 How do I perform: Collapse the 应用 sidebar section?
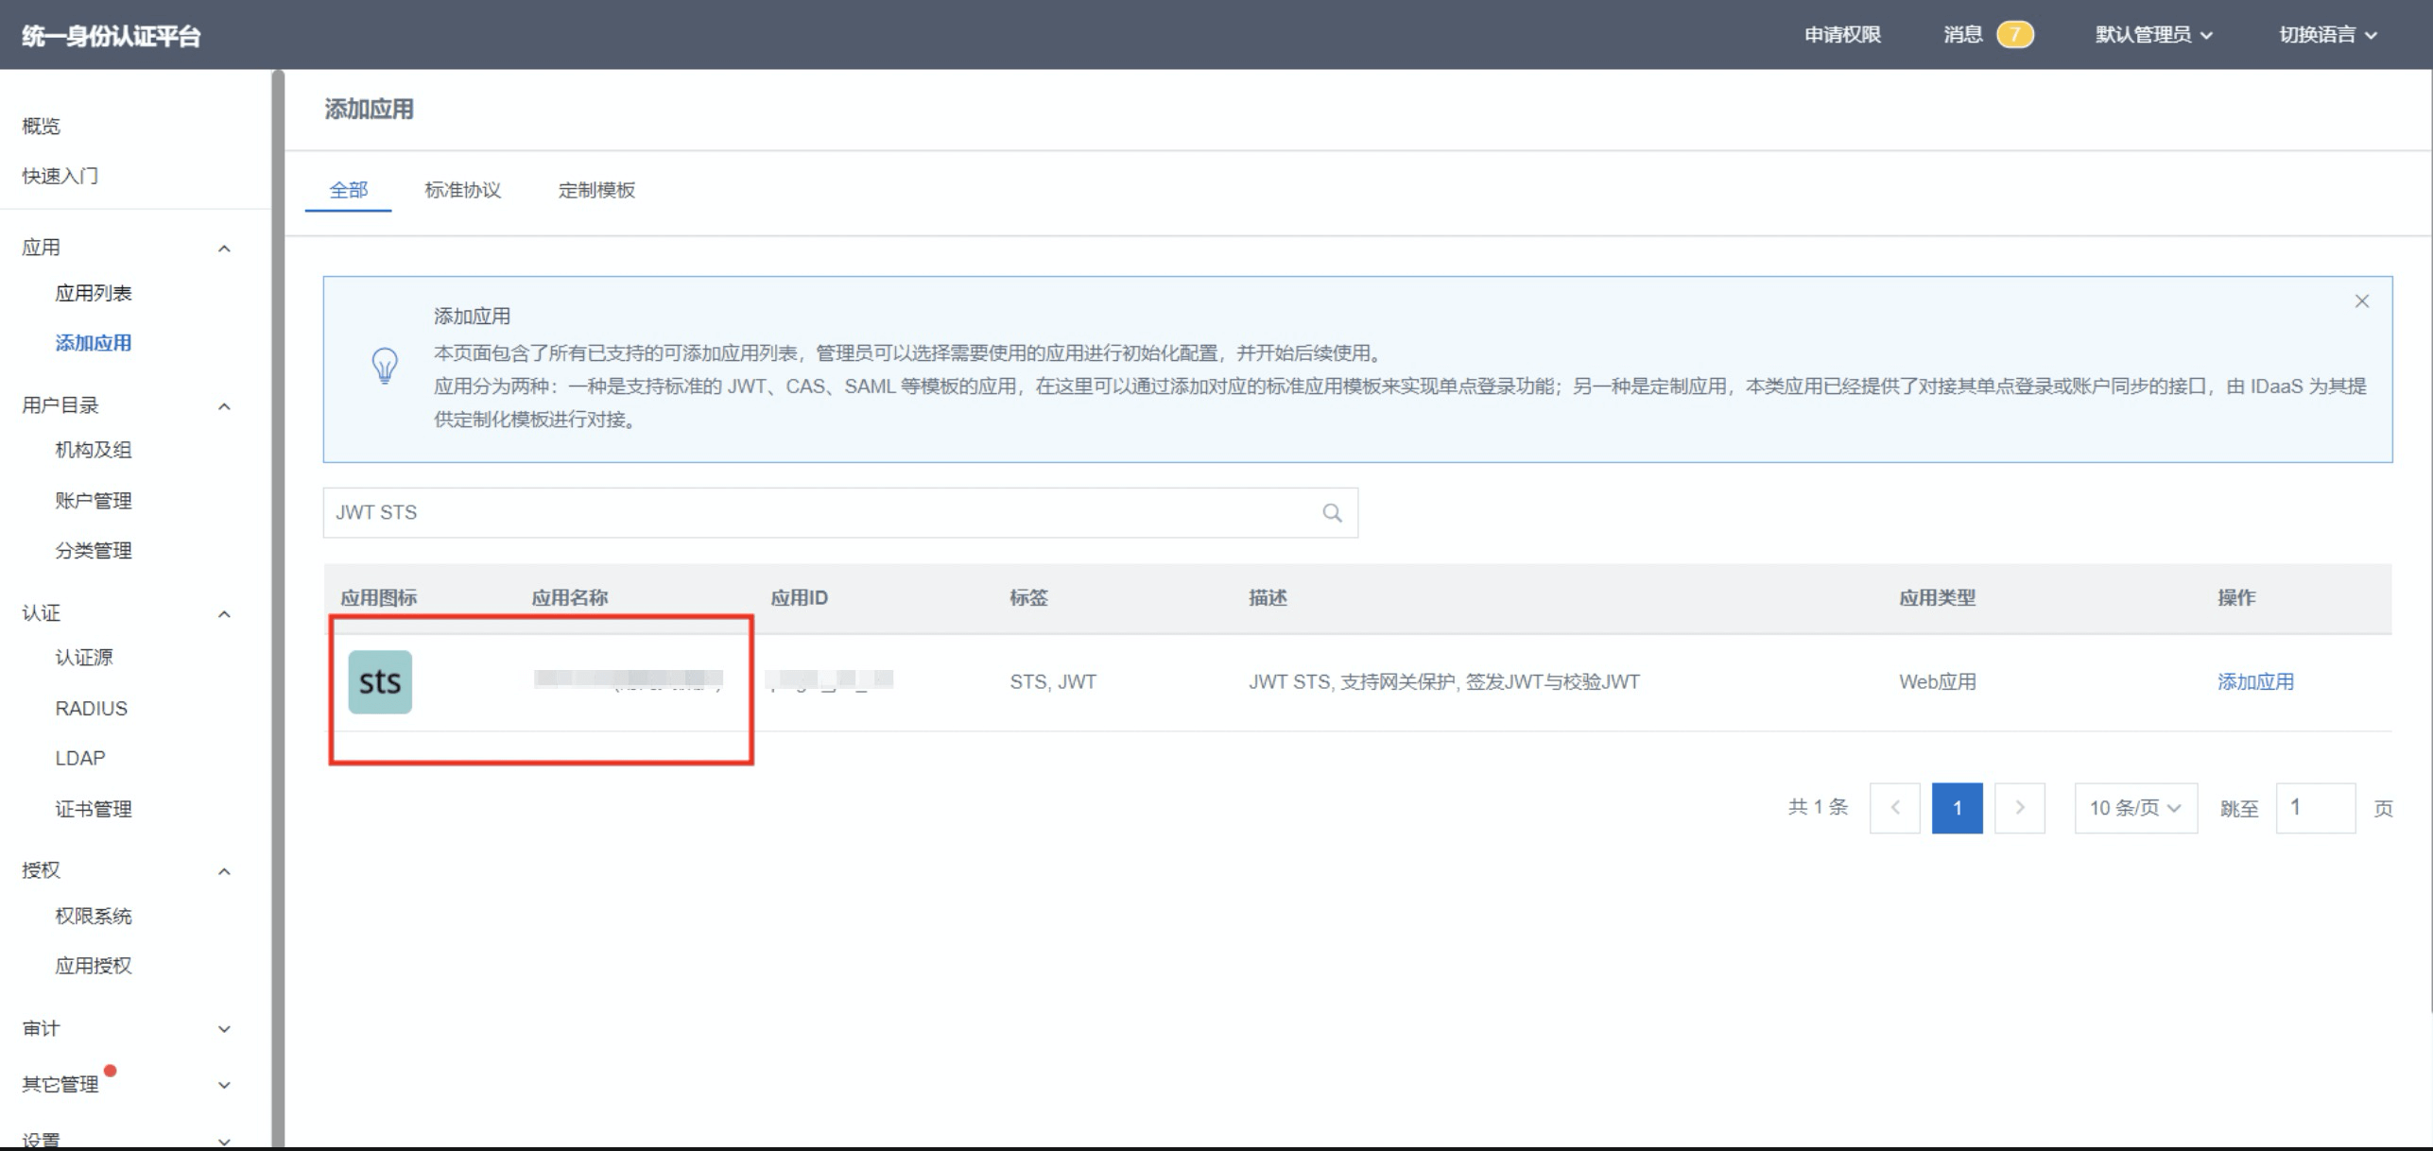coord(224,249)
